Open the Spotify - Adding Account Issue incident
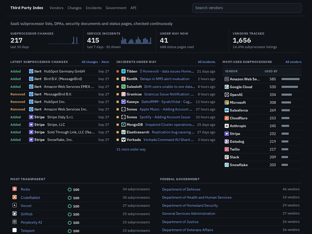The height and width of the screenshot is (234, 312). tap(165, 117)
